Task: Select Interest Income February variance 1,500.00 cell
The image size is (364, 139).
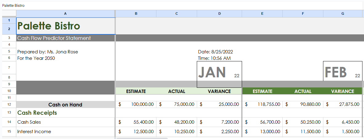Action: coord(342,132)
